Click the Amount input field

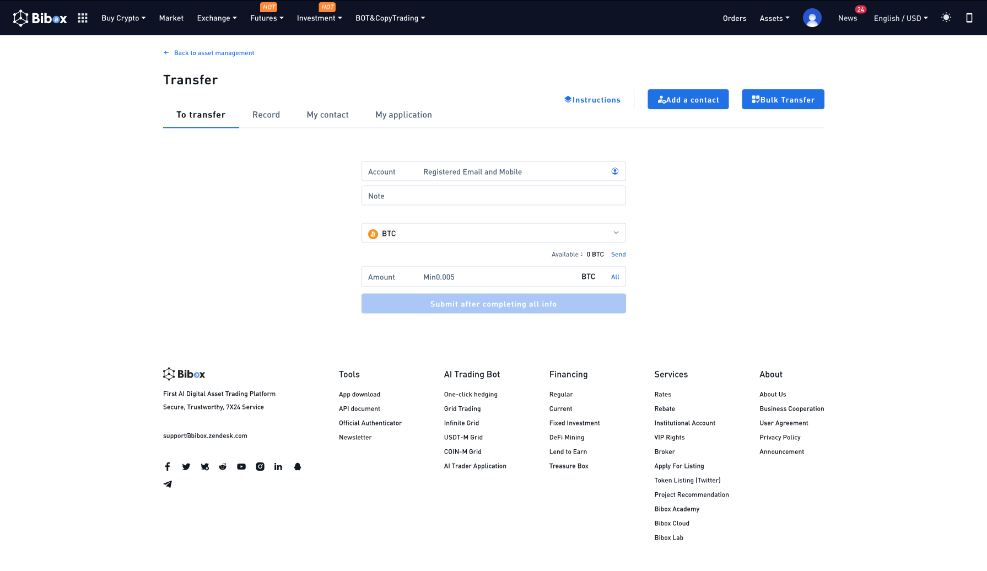tap(496, 277)
